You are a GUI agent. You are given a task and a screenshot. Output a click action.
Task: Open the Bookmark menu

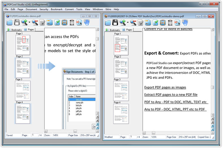[57, 9]
